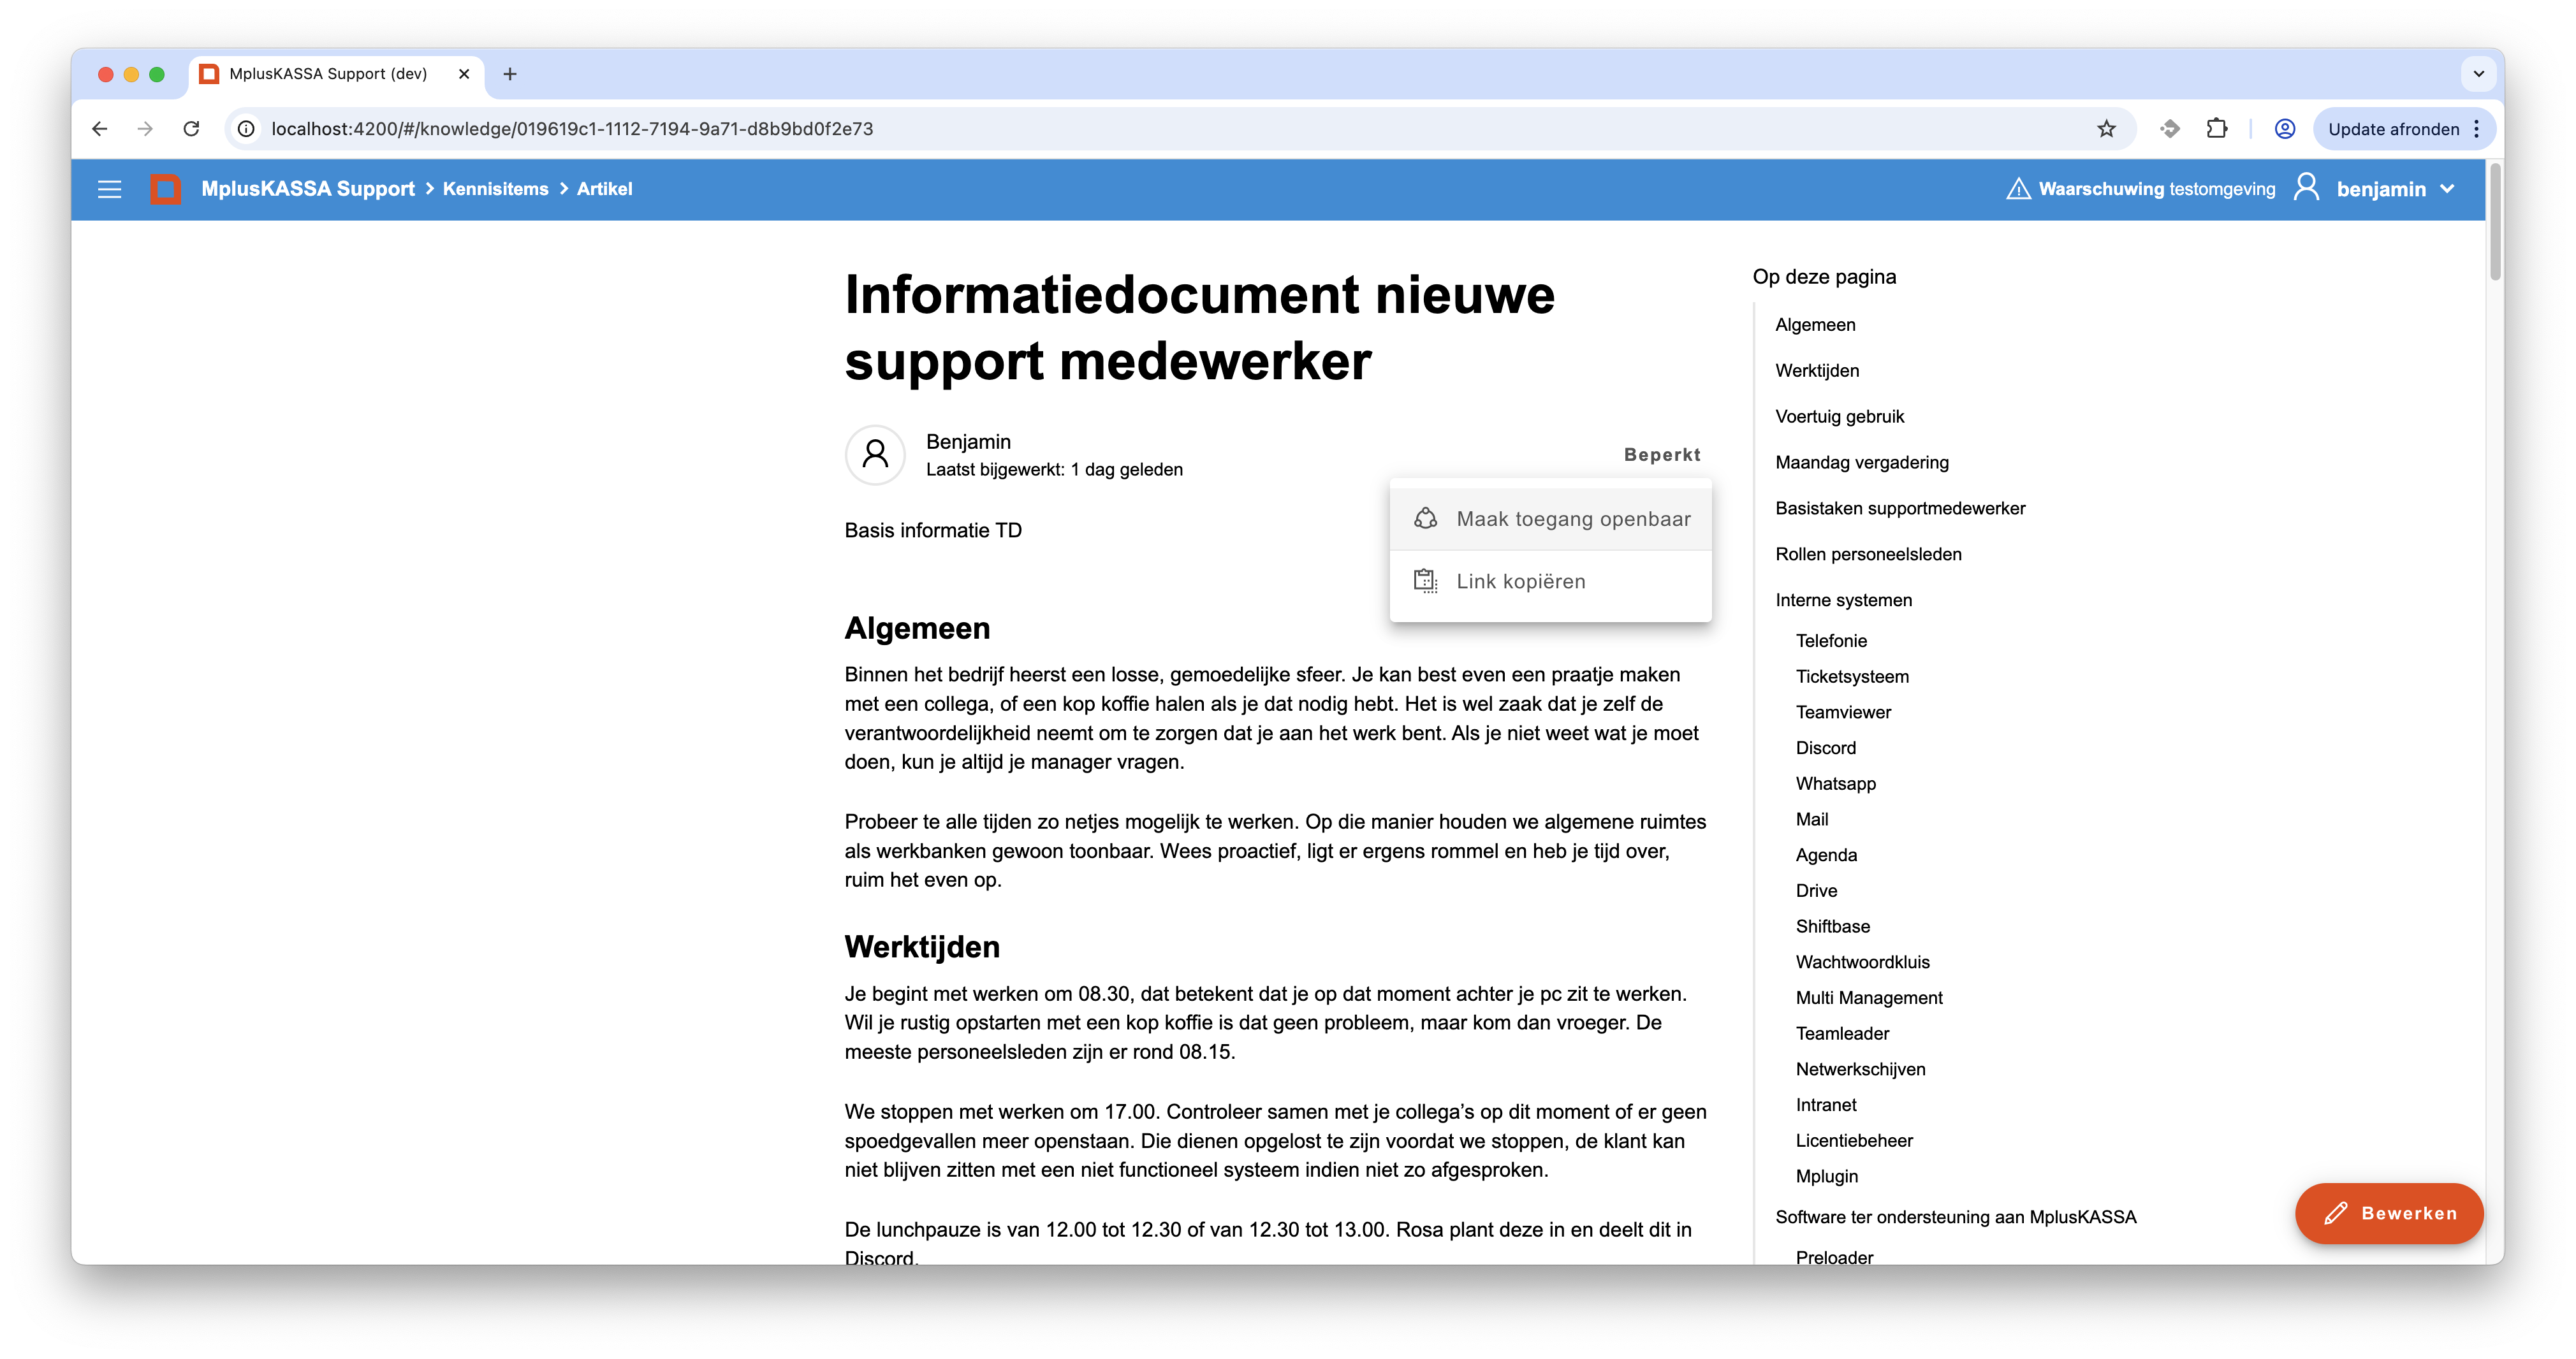Open a new browser tab with plus

pyautogui.click(x=510, y=74)
